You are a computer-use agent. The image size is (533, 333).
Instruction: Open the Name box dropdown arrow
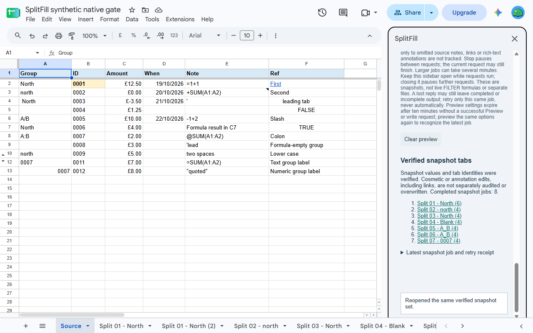point(37,53)
